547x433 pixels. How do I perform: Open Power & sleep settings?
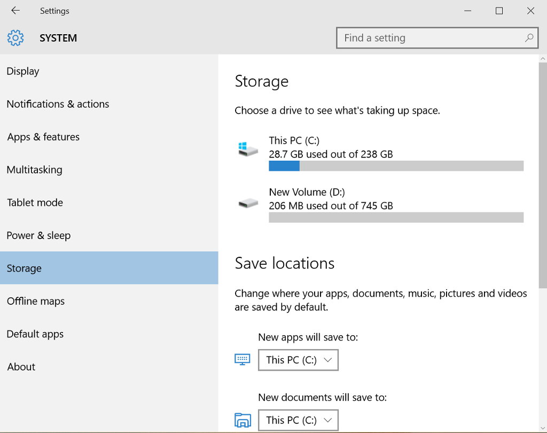pyautogui.click(x=38, y=235)
